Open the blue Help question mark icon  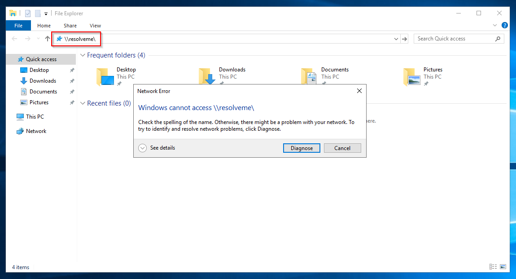(x=504, y=25)
